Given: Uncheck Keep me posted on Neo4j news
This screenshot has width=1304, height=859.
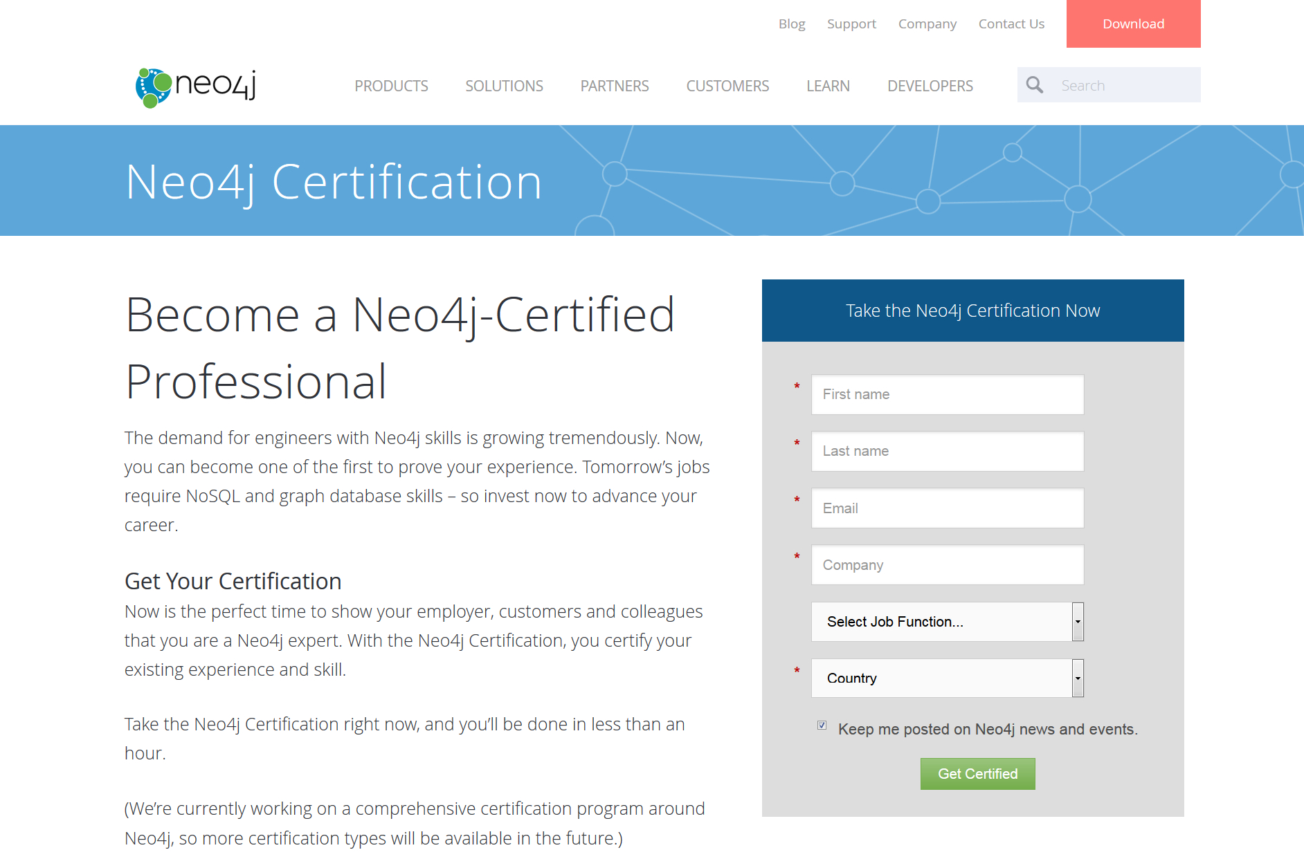Looking at the screenshot, I should (x=822, y=726).
